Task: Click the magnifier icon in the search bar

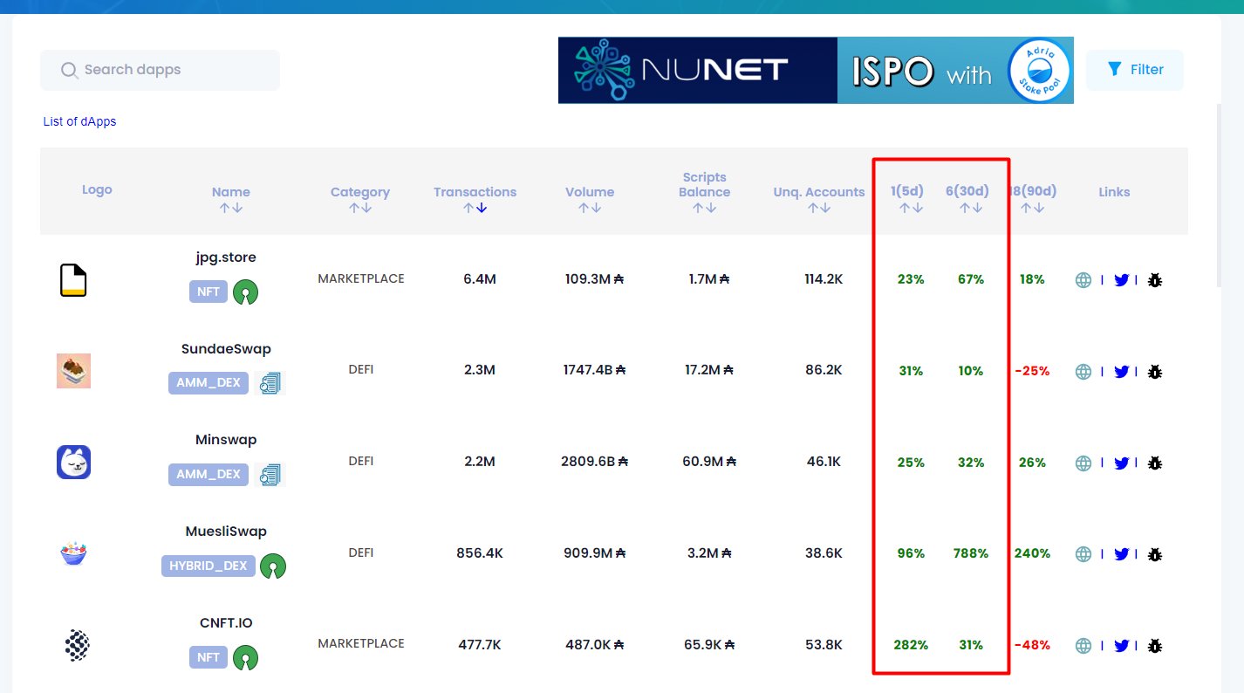Action: click(69, 70)
